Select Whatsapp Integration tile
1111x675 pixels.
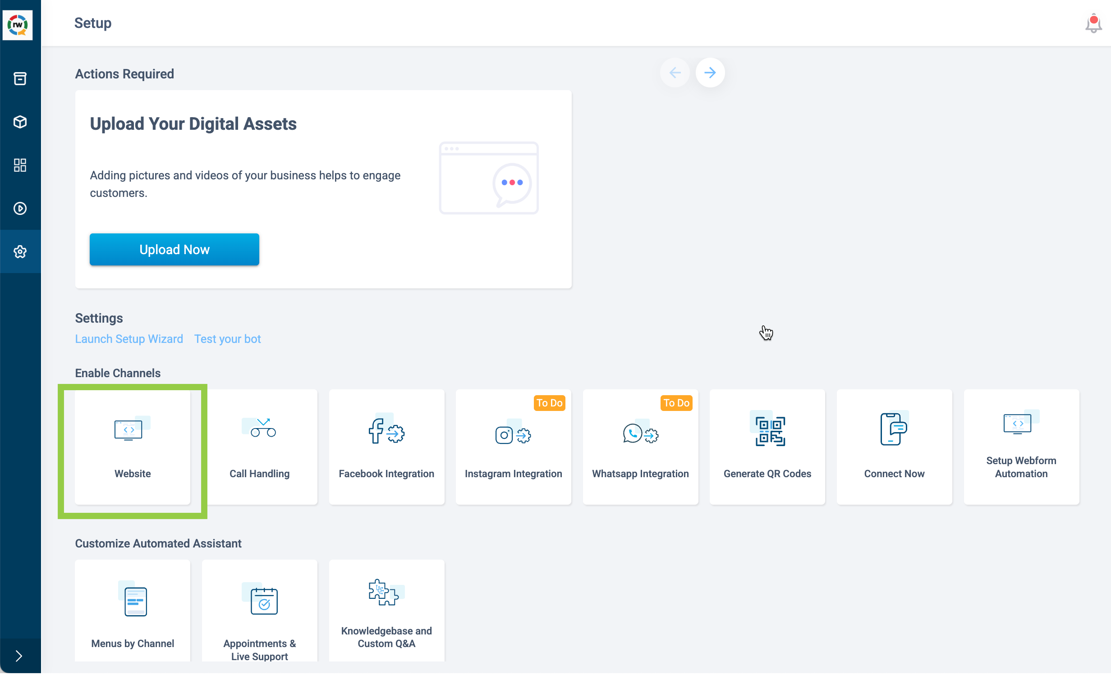click(x=640, y=447)
